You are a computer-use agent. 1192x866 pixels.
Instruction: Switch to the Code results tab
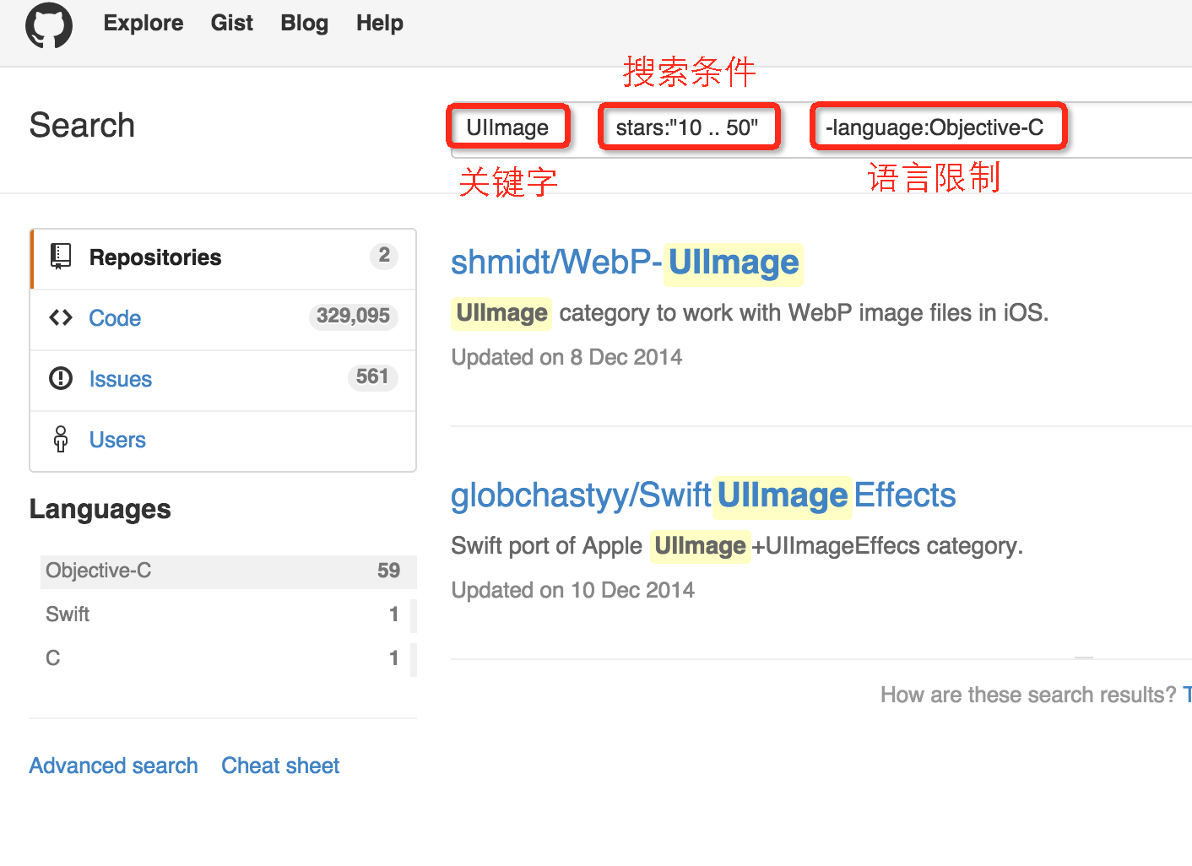click(x=224, y=319)
